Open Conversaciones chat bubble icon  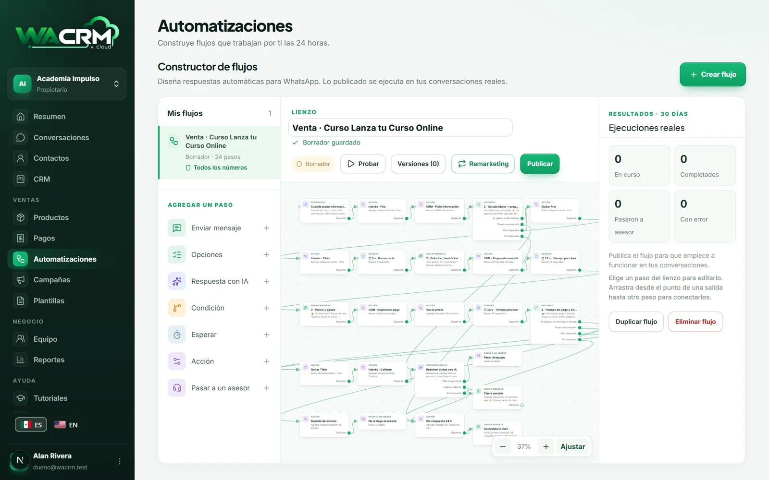21,137
